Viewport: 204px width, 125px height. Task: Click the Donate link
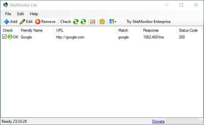click(x=158, y=121)
